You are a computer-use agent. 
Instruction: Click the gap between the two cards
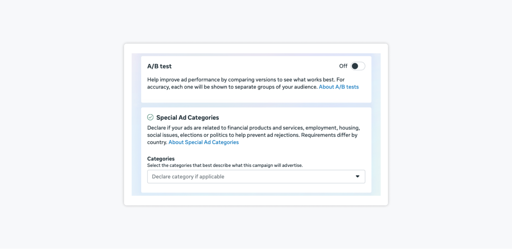(x=256, y=105)
